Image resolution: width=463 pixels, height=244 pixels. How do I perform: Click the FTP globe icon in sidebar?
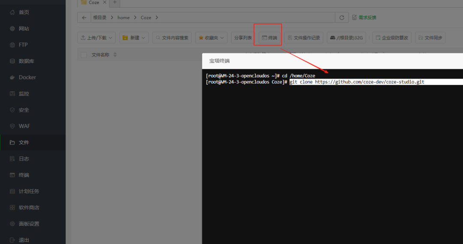point(12,45)
